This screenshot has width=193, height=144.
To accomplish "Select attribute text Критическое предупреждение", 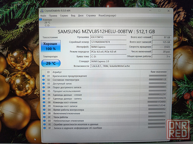I will 70,76.
